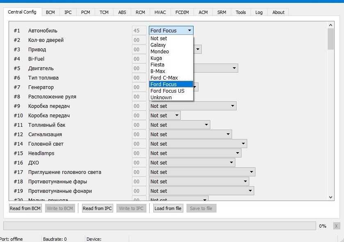Open the Привод dropdown arrow

[x=198, y=49]
